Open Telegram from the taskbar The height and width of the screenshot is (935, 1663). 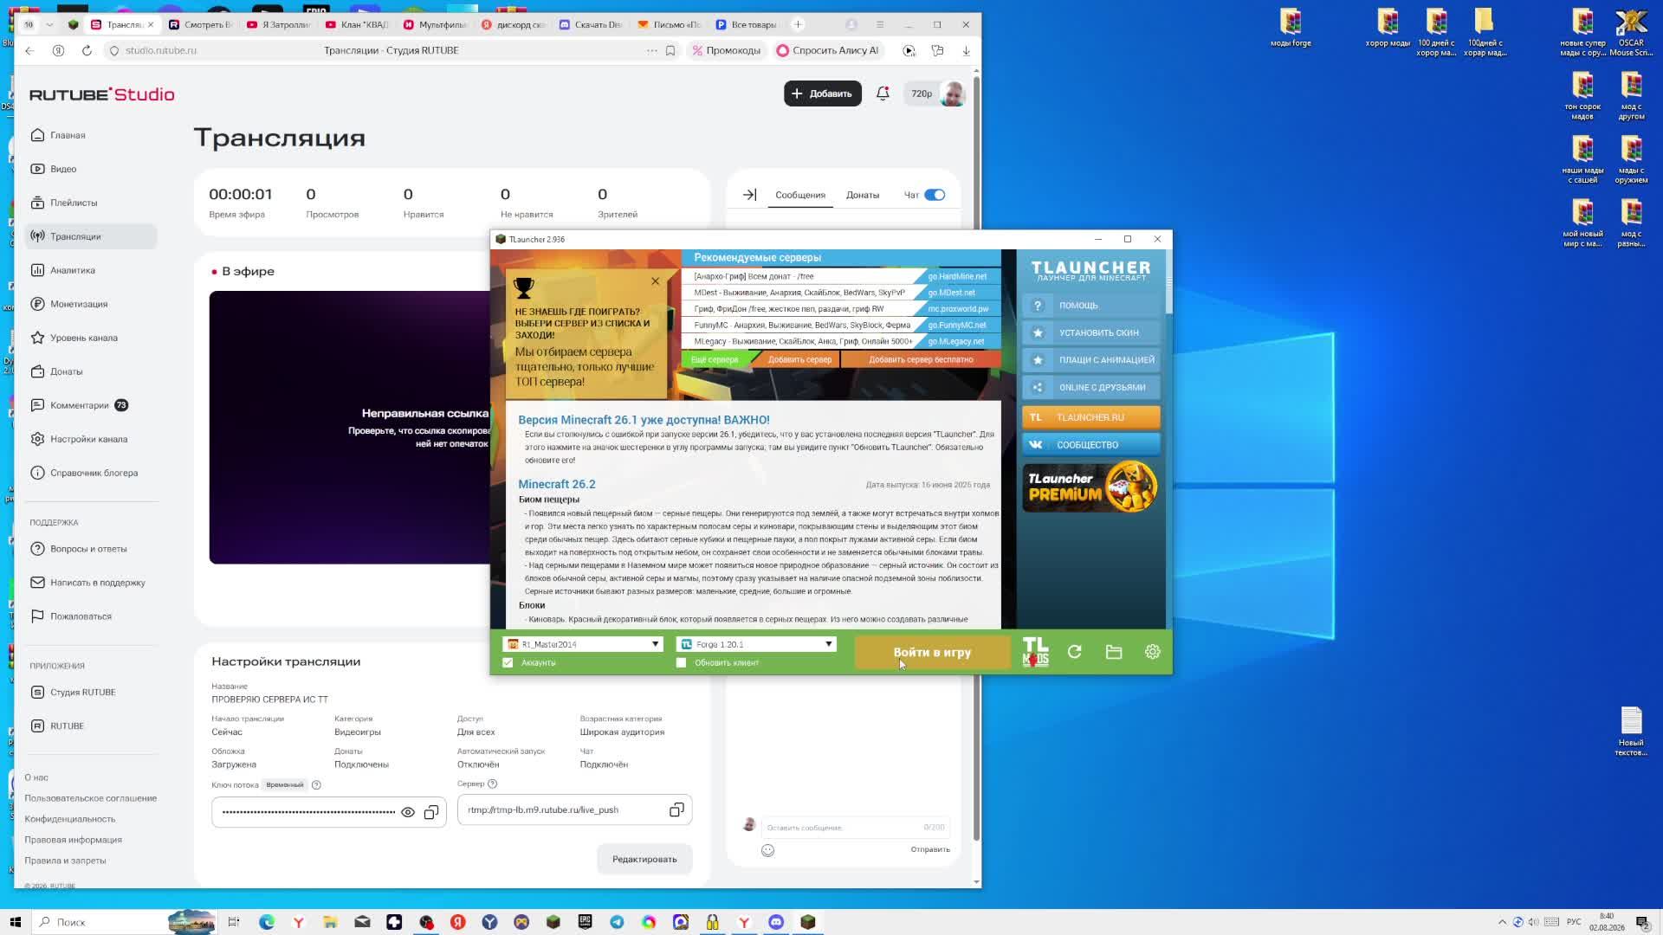point(617,922)
